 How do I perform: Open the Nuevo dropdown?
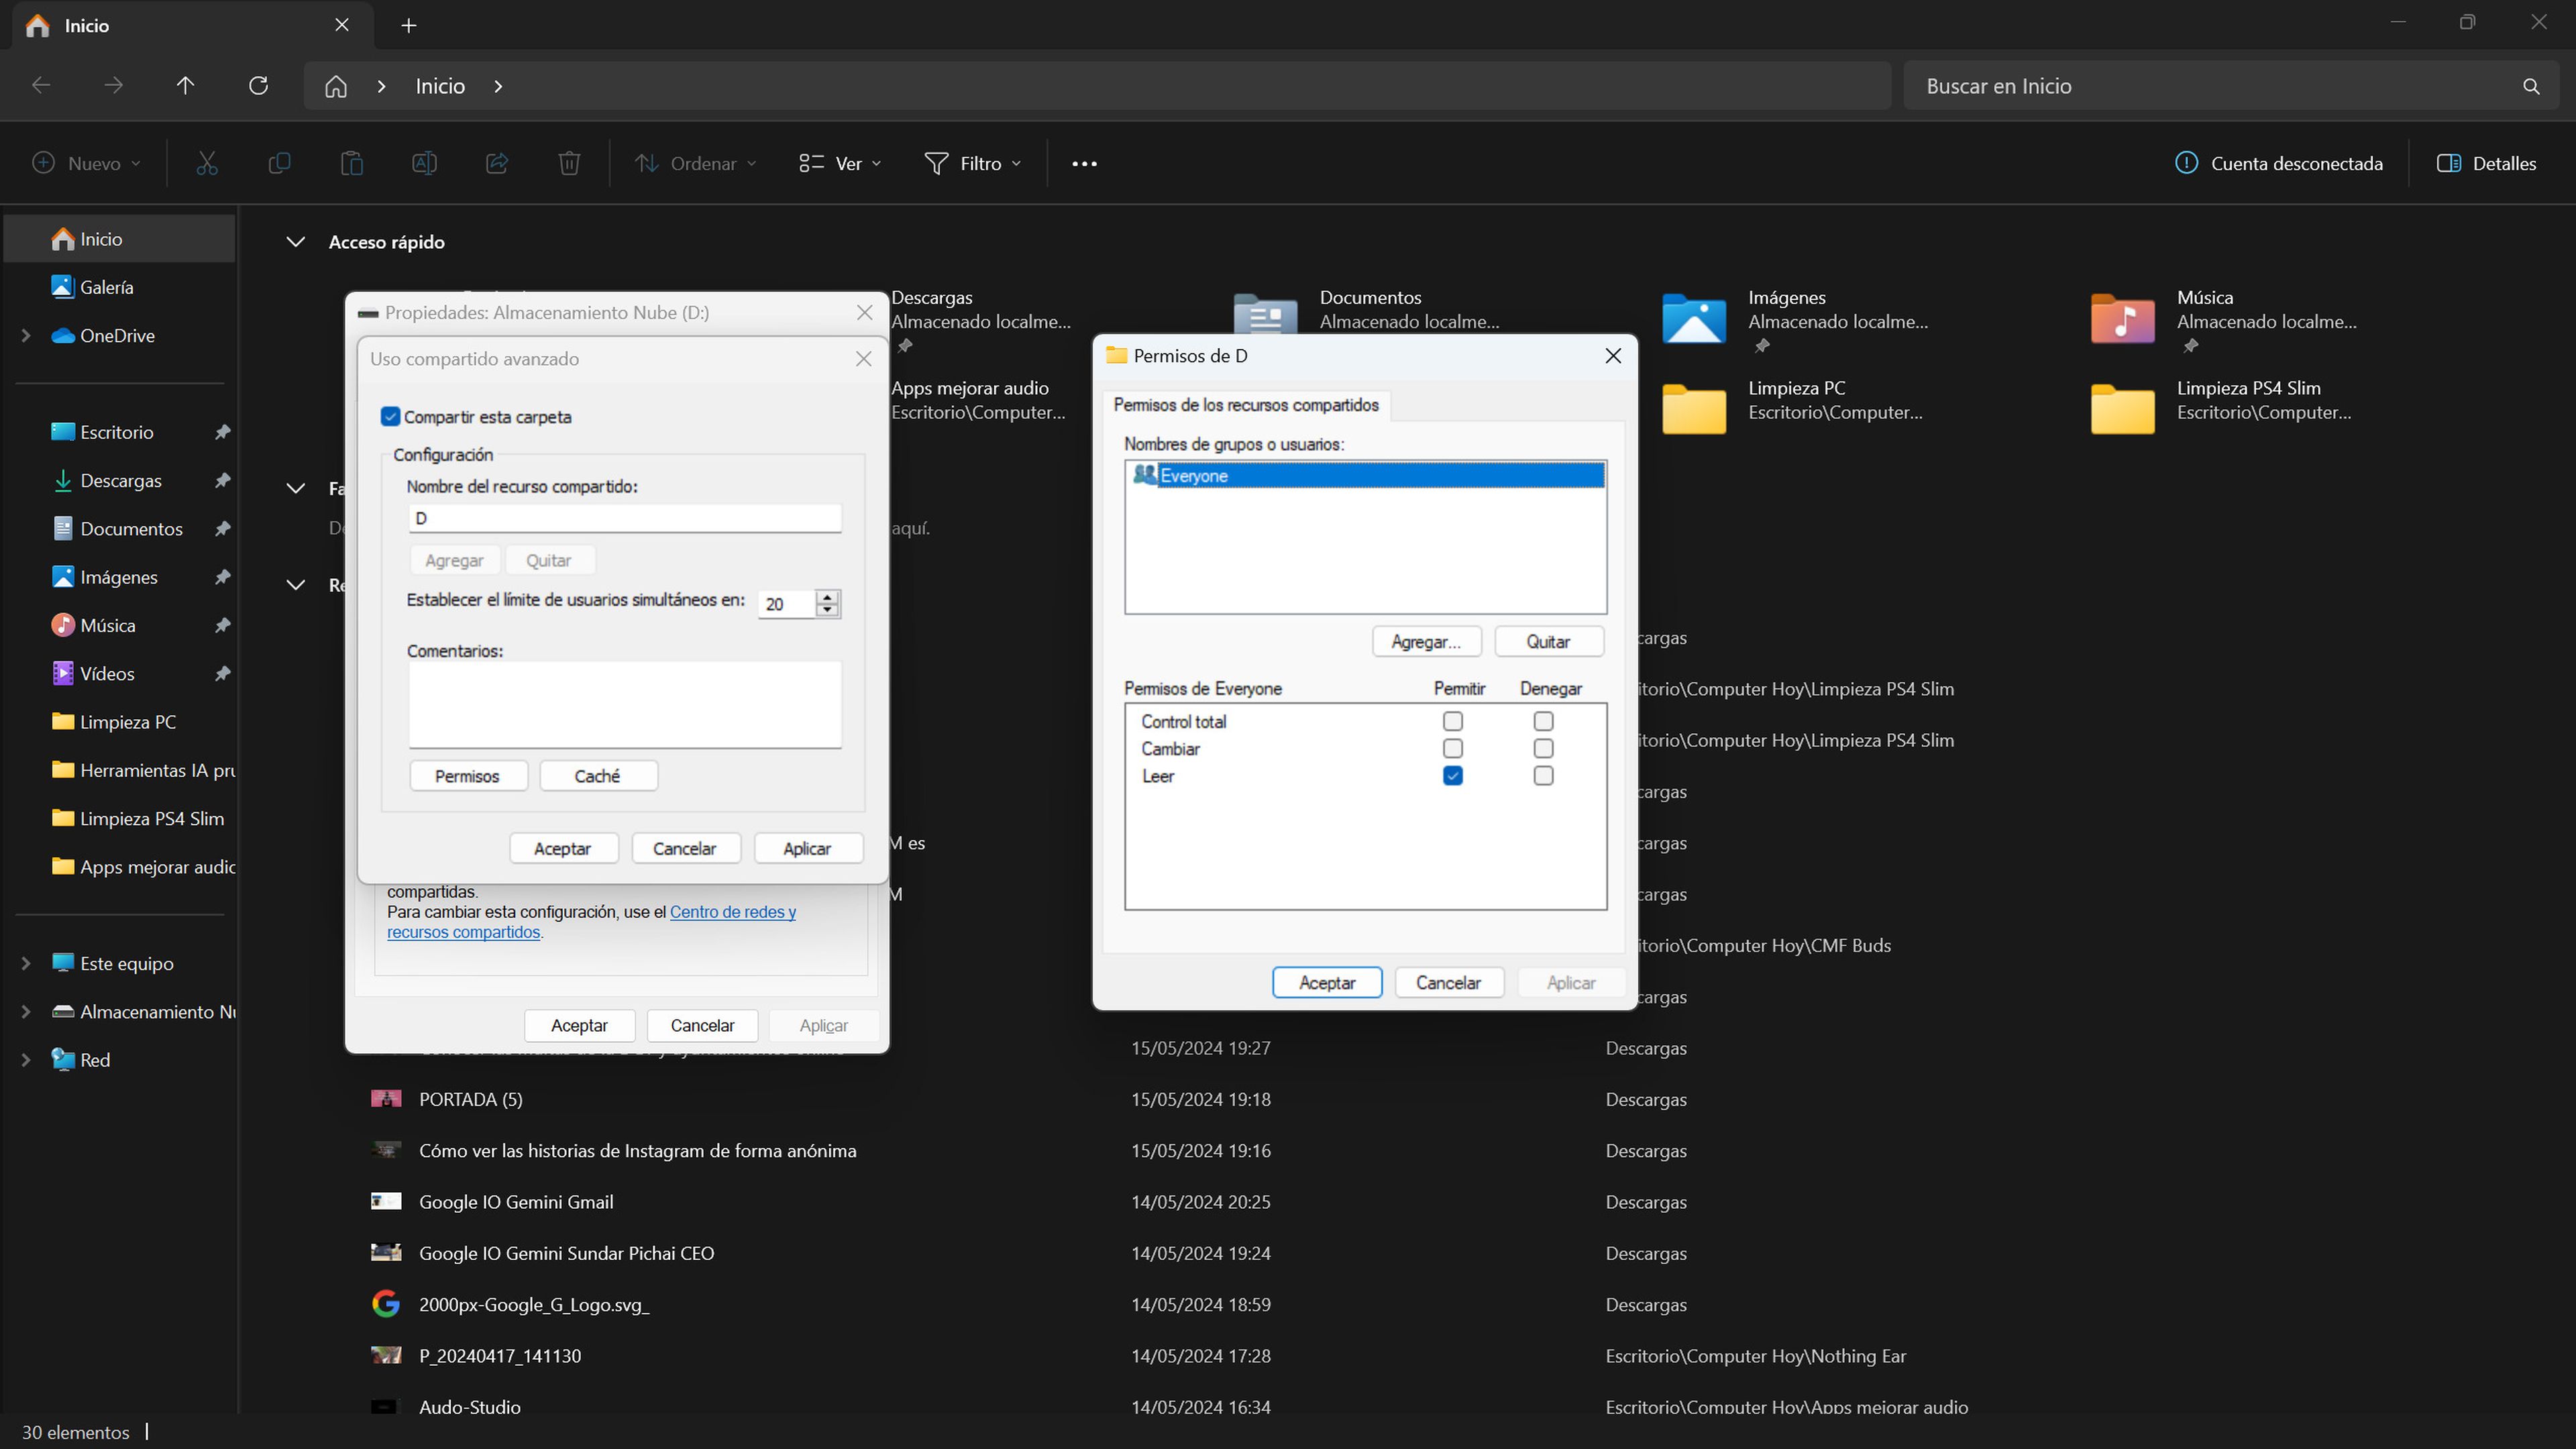pyautogui.click(x=86, y=164)
